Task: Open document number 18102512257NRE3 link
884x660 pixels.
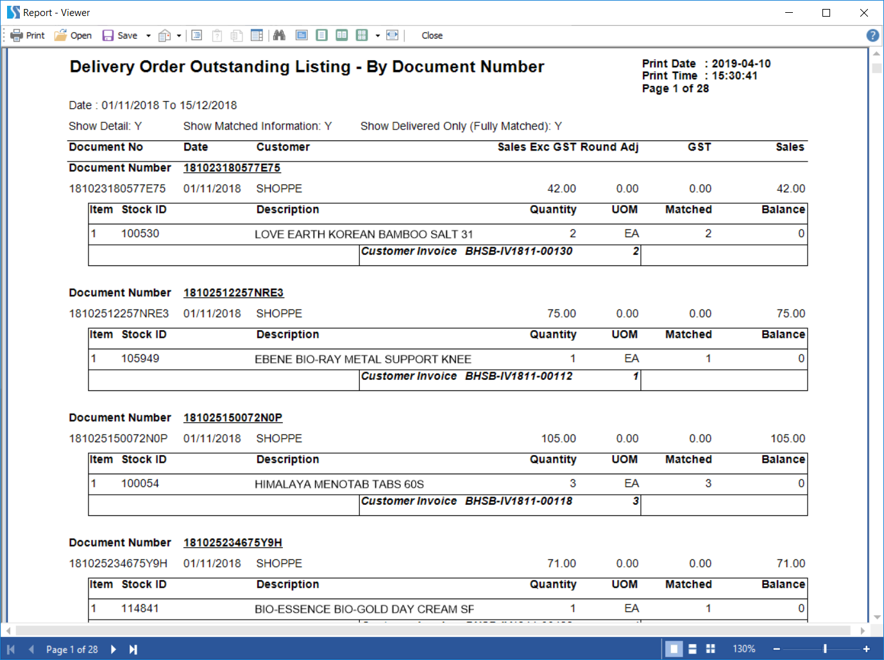Action: pos(234,293)
